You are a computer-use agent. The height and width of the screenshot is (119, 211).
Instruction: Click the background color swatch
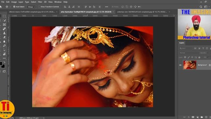pos(3,66)
